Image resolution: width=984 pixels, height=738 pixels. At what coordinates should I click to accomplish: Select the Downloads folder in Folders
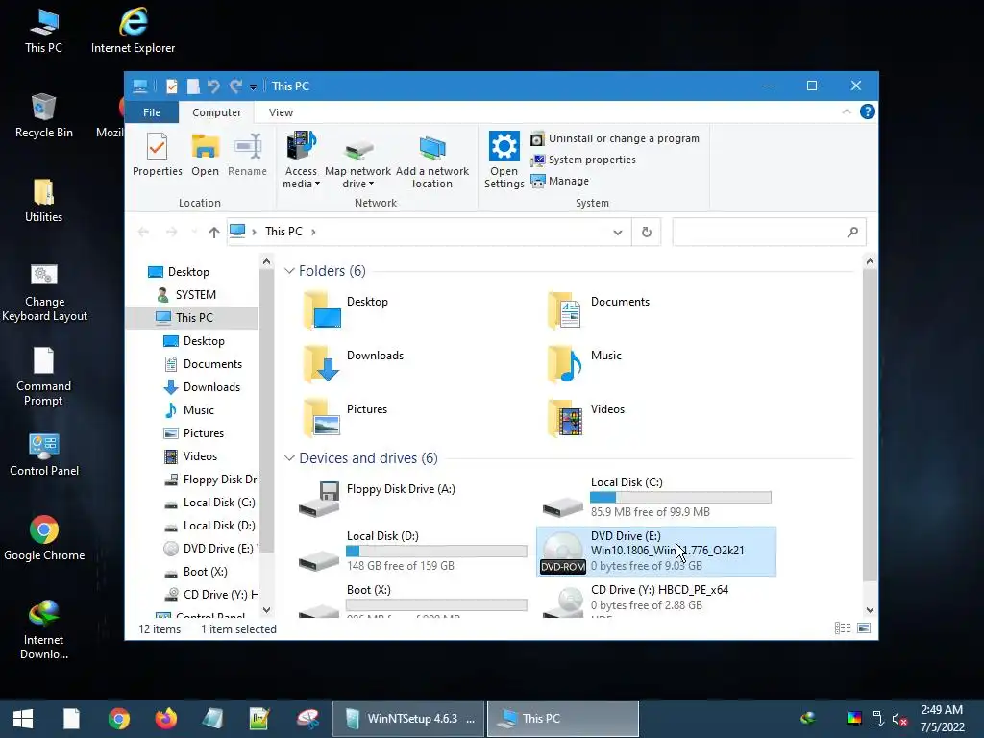pyautogui.click(x=353, y=362)
